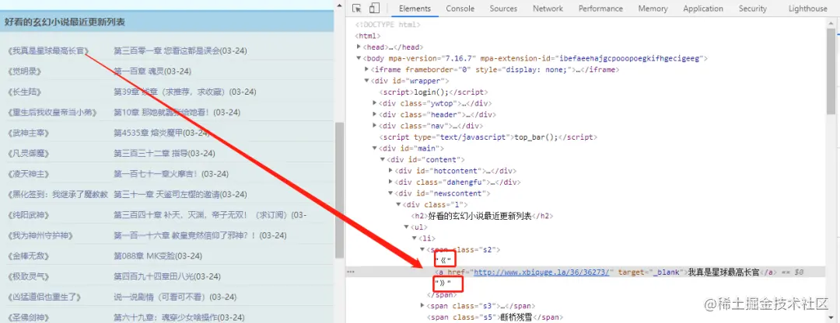Expand the div class="dahengfu" node
840x323 pixels.
click(390, 182)
